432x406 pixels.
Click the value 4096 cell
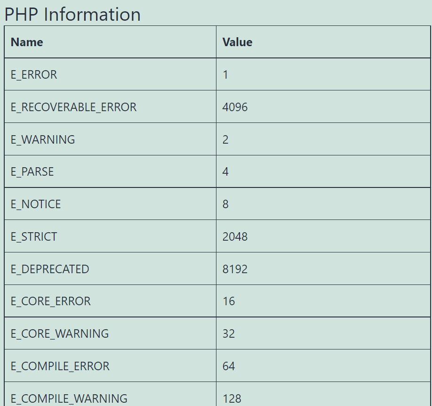tap(235, 107)
